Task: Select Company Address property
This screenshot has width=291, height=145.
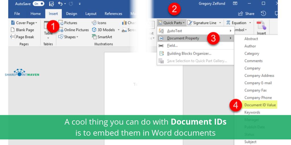Action: tap(259, 75)
